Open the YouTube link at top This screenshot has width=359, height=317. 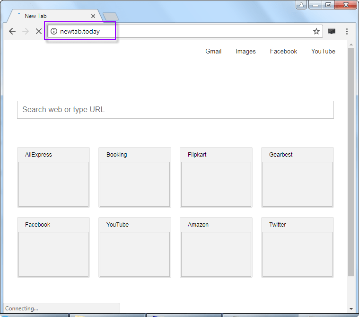(323, 51)
